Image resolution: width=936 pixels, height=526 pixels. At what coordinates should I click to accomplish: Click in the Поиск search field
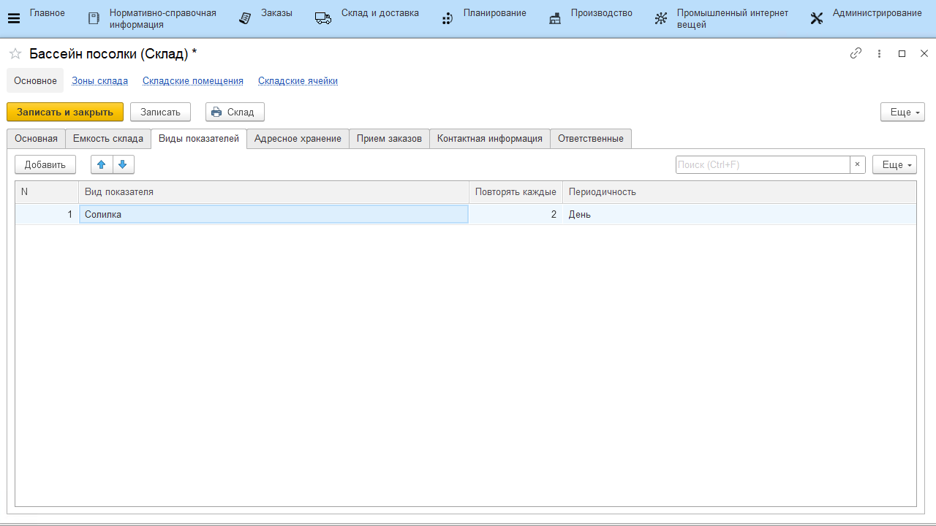(x=762, y=164)
